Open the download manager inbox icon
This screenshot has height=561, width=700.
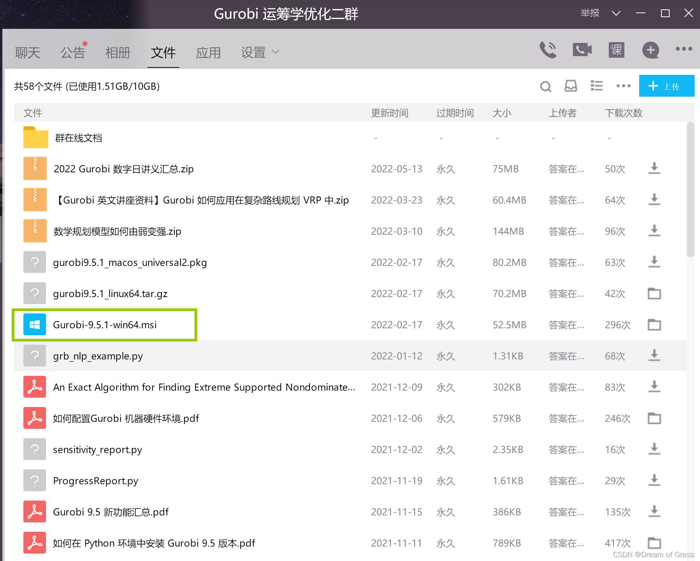tap(571, 86)
